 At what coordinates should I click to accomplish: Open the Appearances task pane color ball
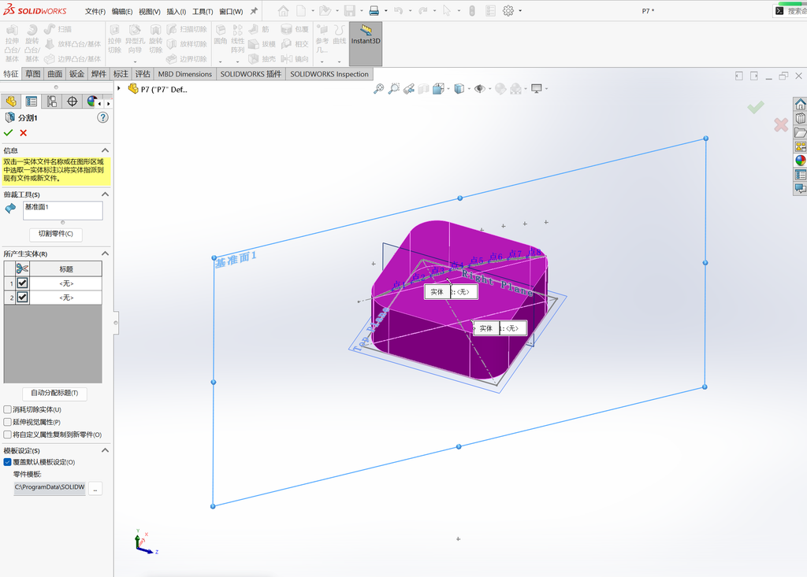click(801, 161)
